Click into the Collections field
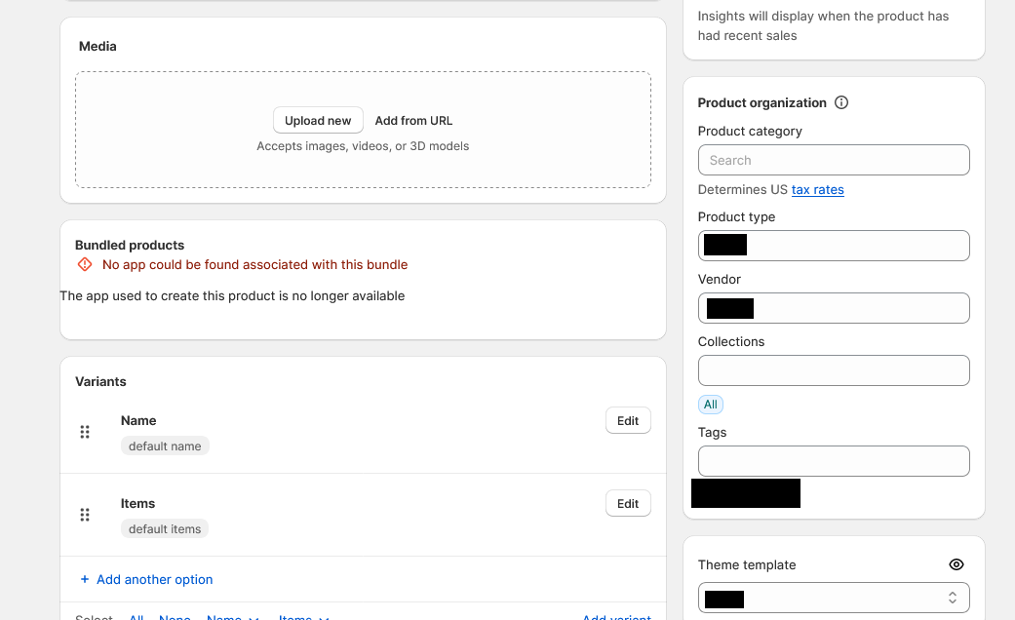The image size is (1015, 620). tap(834, 370)
